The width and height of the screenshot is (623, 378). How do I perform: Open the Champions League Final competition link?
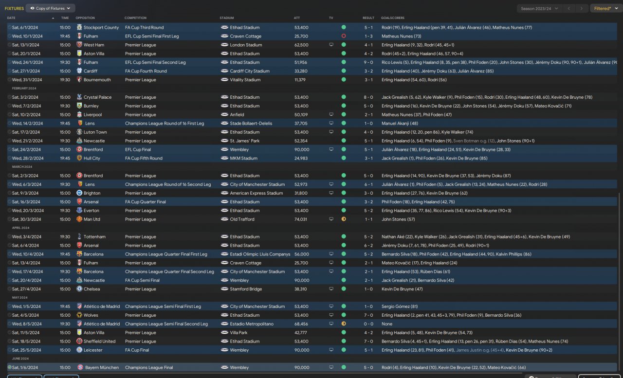(149, 368)
